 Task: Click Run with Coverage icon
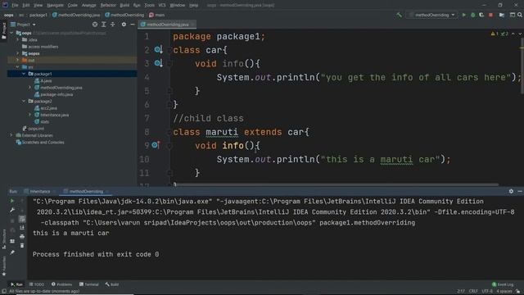481,15
